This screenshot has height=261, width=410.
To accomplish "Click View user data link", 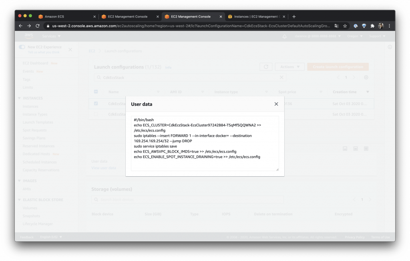I will coord(104,168).
